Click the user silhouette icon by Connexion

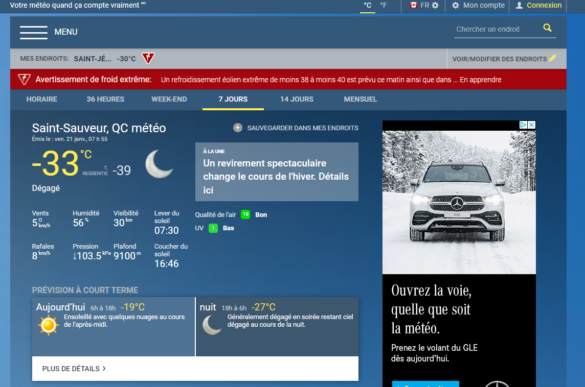[x=520, y=5]
